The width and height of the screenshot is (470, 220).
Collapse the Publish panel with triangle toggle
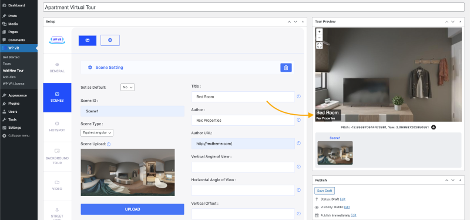coord(461,181)
